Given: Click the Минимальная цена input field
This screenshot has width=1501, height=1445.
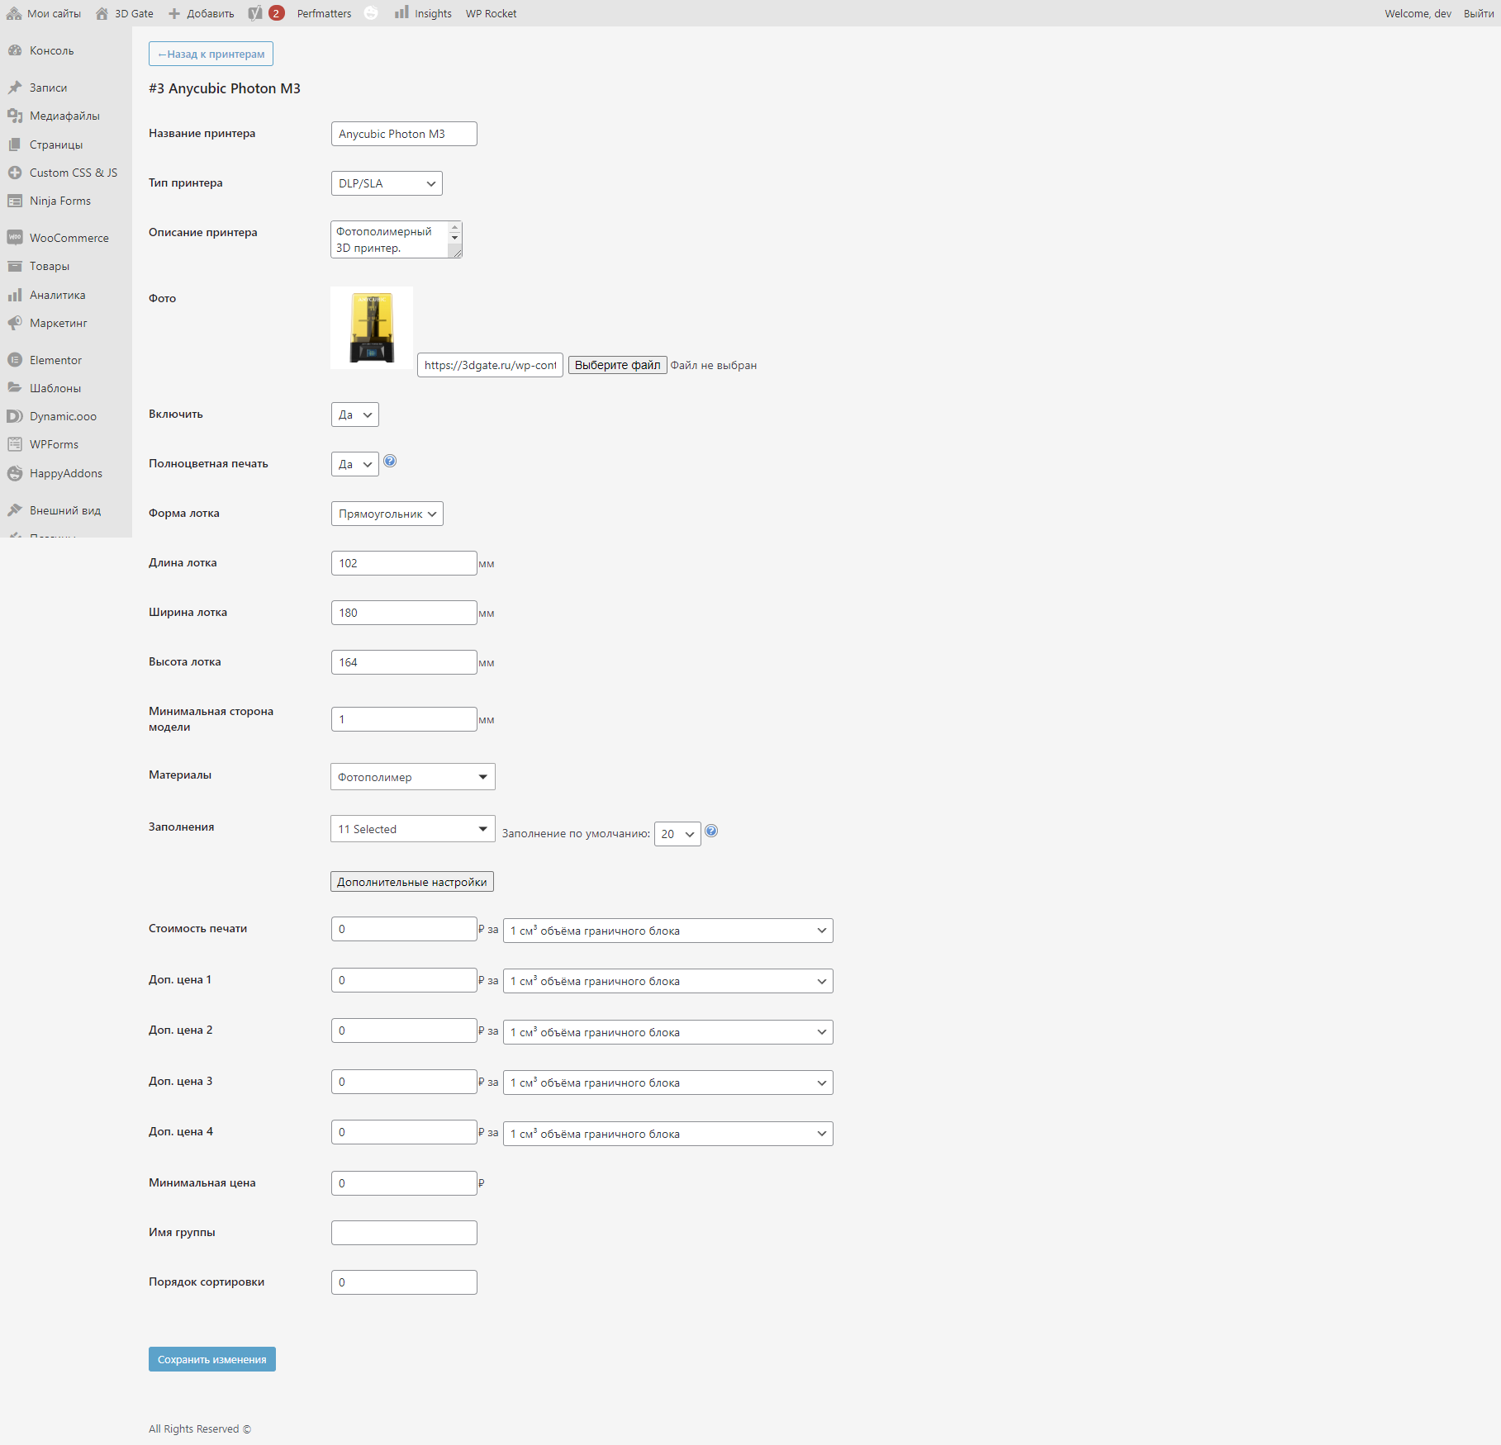Looking at the screenshot, I should 404,1183.
